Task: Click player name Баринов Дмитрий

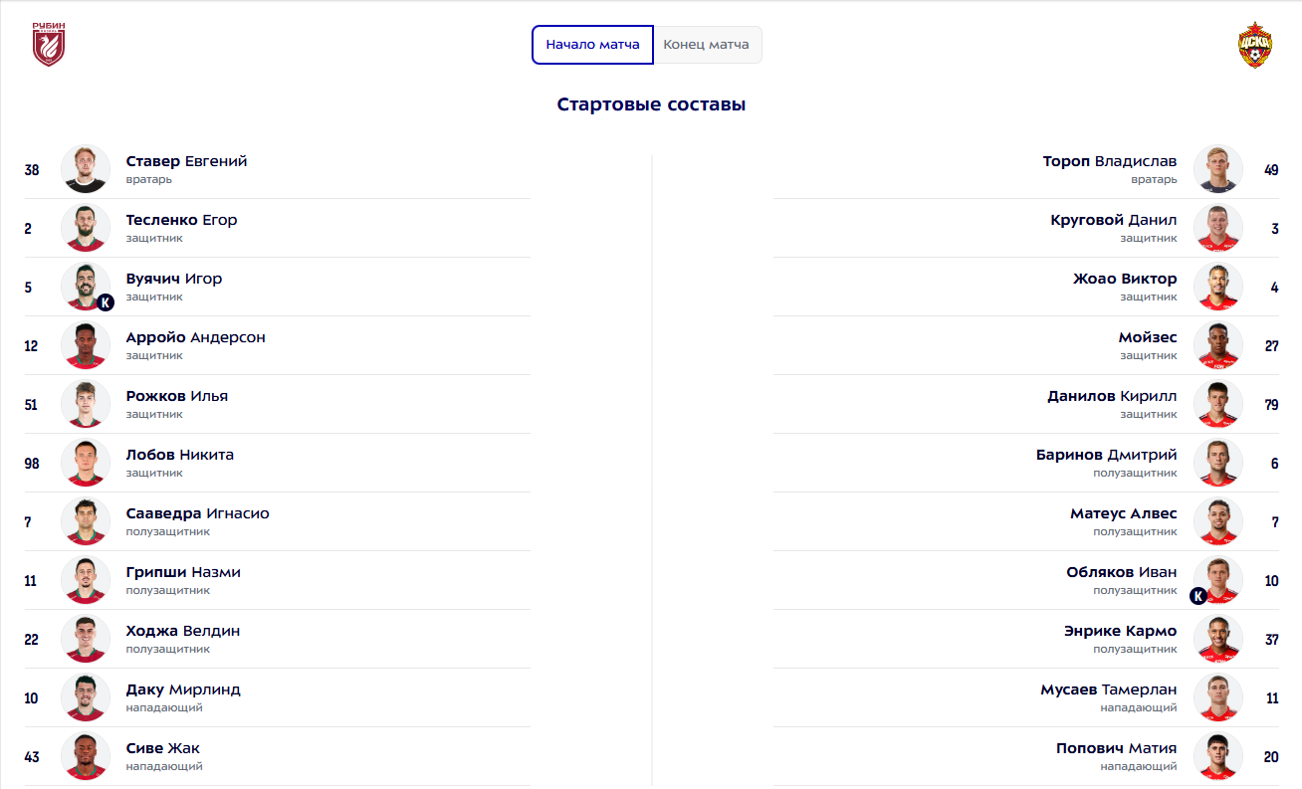Action: tap(1106, 455)
